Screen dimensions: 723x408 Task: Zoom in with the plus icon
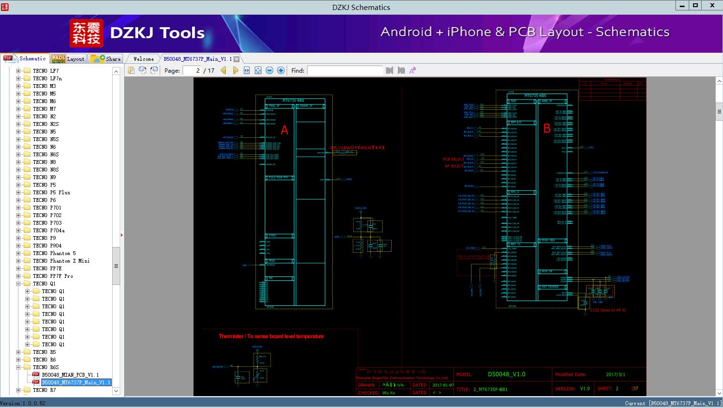(x=281, y=70)
